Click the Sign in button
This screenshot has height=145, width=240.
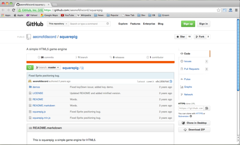click(x=204, y=24)
